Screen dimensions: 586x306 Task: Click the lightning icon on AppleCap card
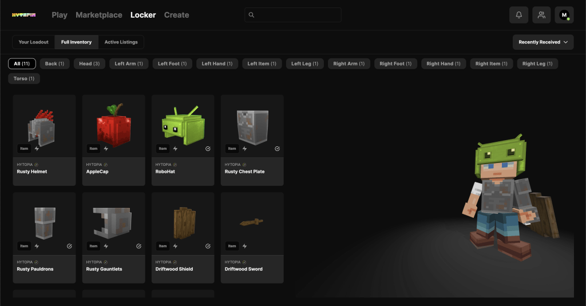[106, 149]
